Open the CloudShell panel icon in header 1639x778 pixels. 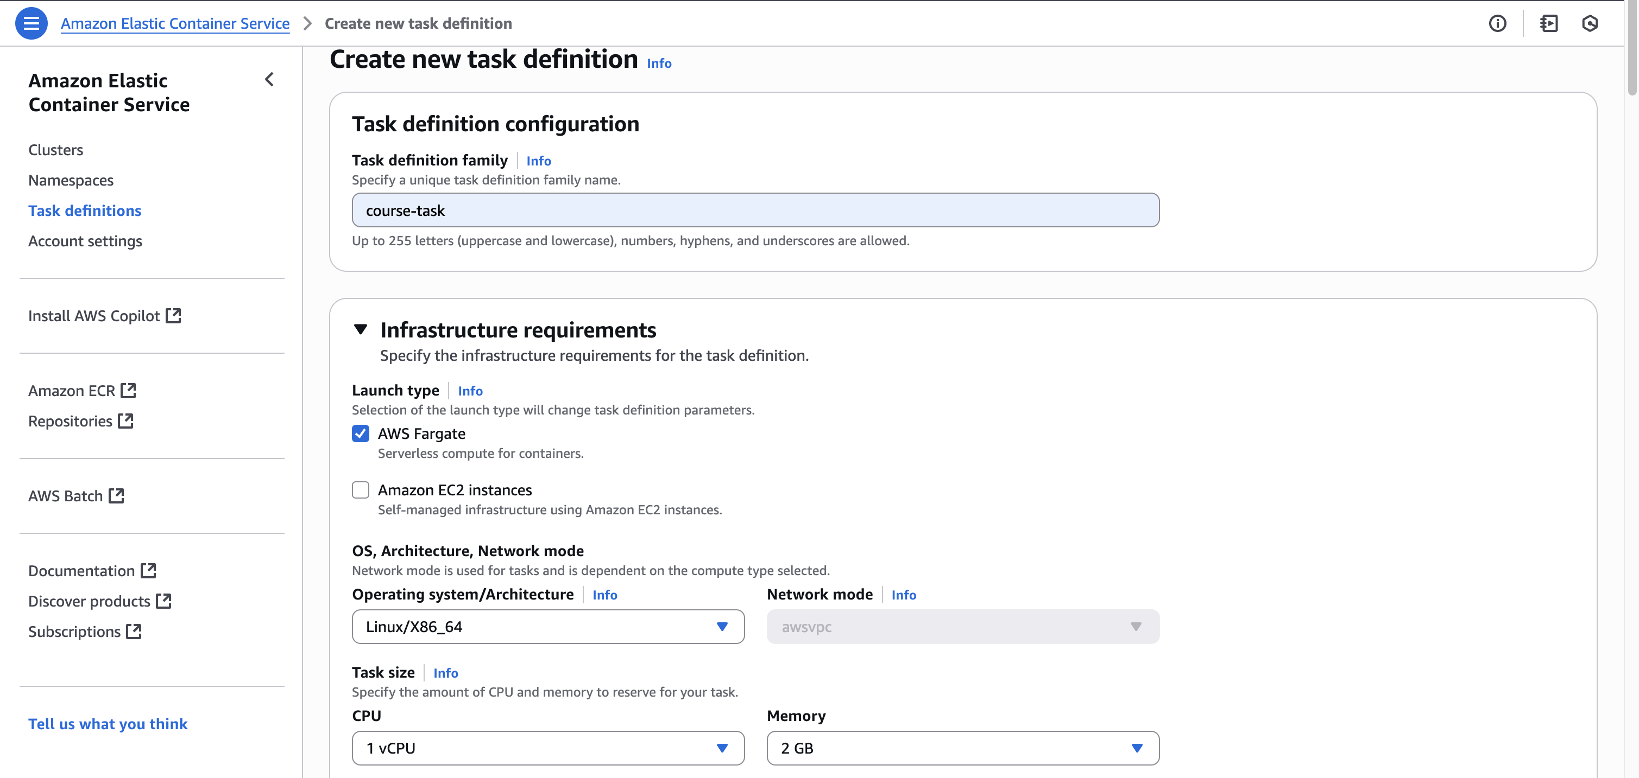tap(1549, 23)
